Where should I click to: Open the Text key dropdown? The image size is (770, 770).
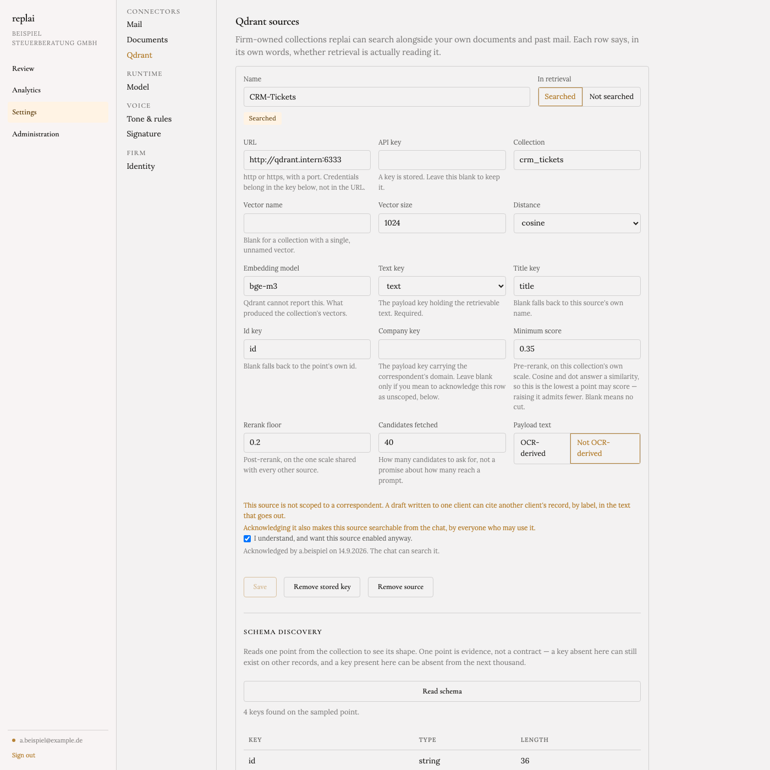pyautogui.click(x=442, y=286)
